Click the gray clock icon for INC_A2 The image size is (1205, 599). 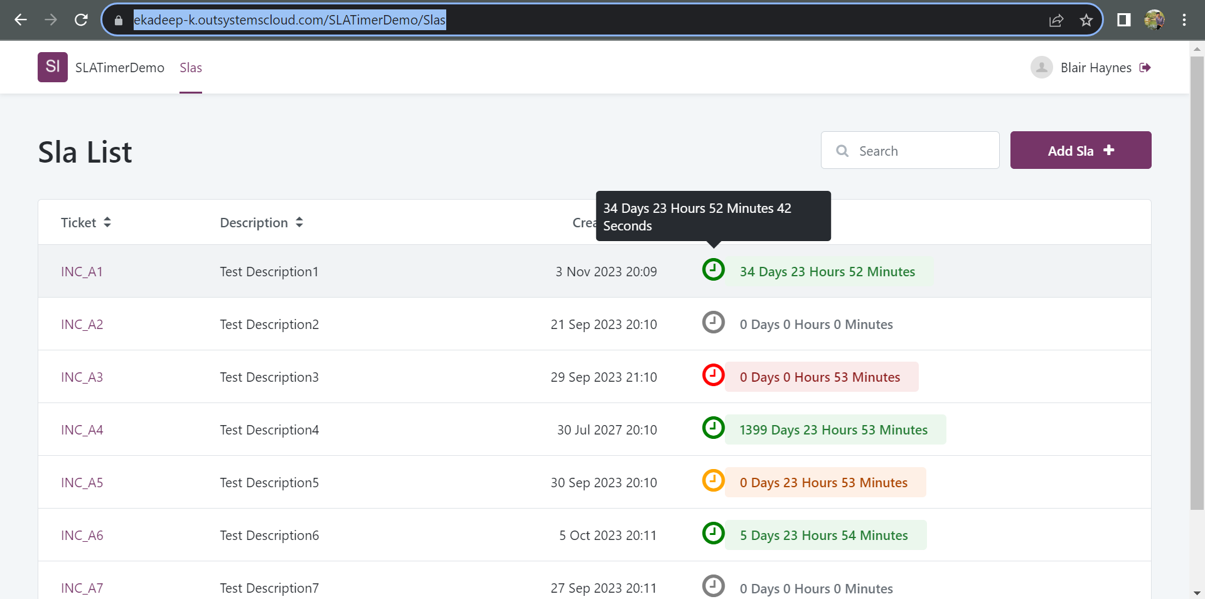714,322
